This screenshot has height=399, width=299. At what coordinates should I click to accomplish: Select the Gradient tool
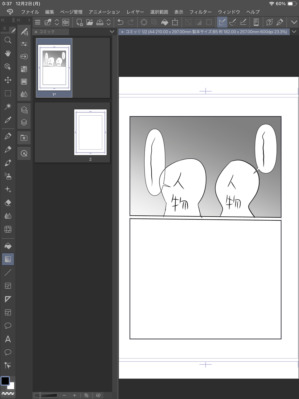(x=8, y=259)
